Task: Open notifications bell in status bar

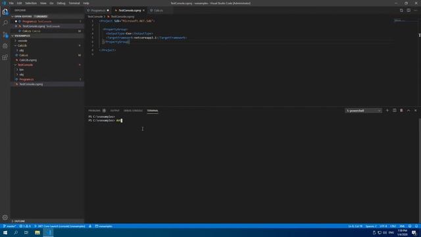Action: click(x=416, y=226)
